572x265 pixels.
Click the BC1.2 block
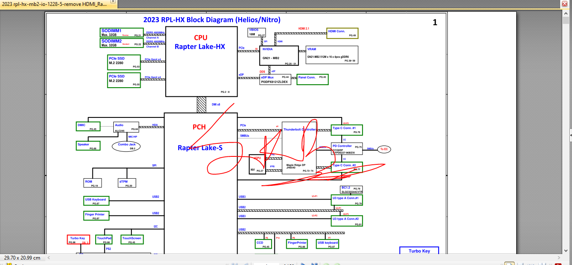[351, 190]
